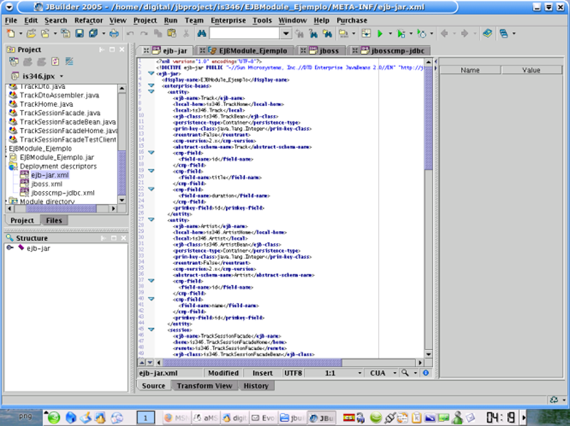Click the search text field in toolbar
The width and height of the screenshot is (570, 426).
[x=244, y=33]
